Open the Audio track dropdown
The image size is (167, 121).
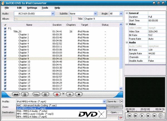point(53,14)
